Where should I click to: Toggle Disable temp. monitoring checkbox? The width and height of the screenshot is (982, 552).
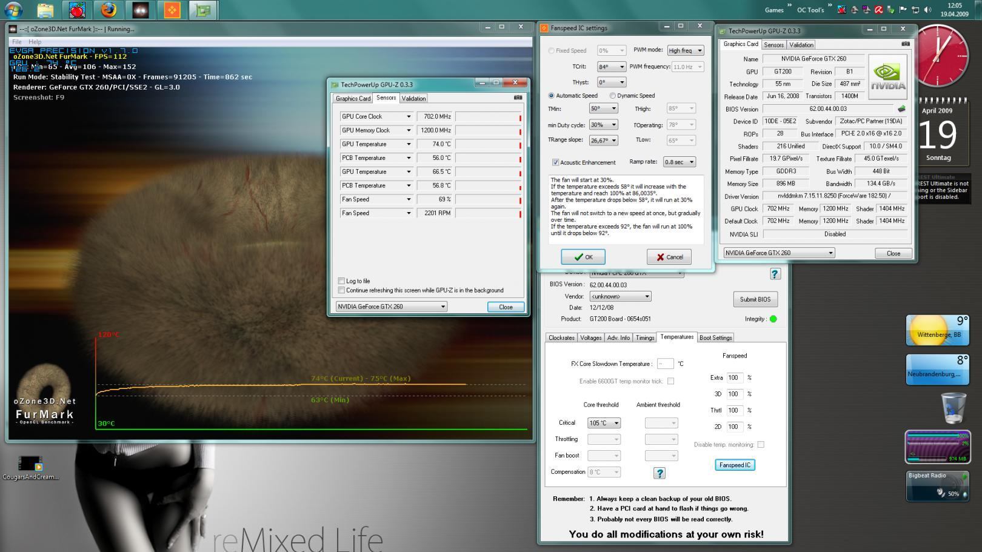(761, 445)
